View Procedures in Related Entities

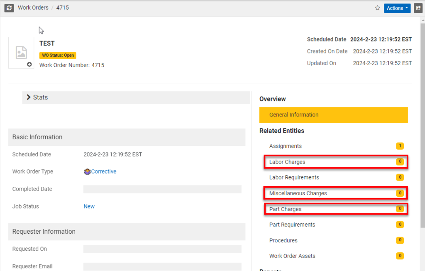[x=283, y=240]
